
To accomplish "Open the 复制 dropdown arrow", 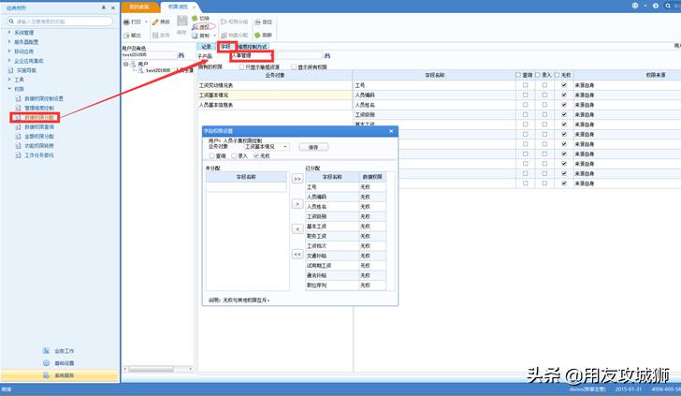I will pyautogui.click(x=214, y=36).
